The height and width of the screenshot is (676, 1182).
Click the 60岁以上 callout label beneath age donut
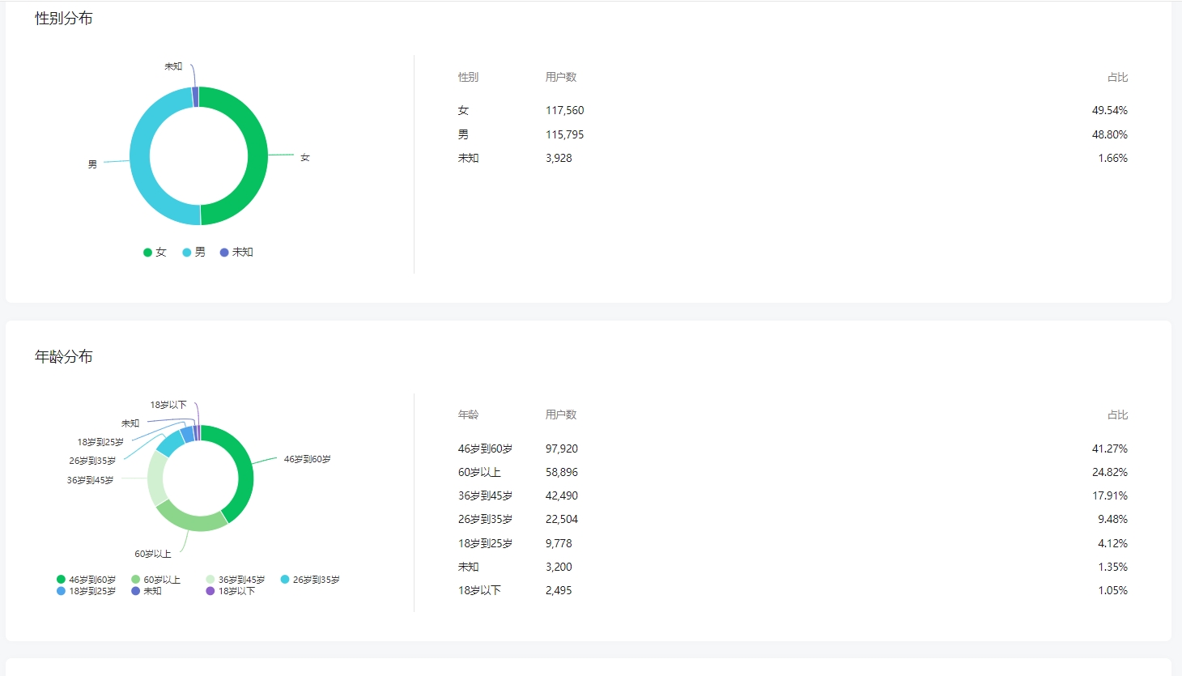153,554
